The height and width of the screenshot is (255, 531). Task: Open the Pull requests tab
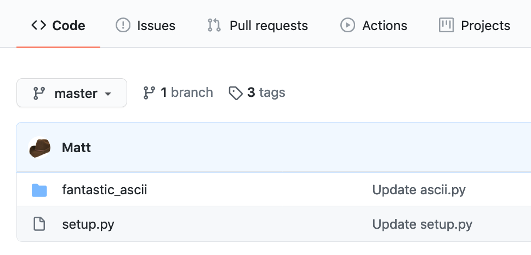coord(269,26)
